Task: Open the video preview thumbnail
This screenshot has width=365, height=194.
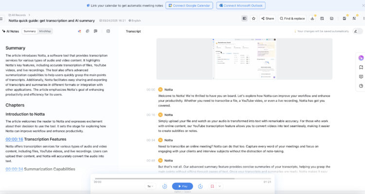Action: 244,59
